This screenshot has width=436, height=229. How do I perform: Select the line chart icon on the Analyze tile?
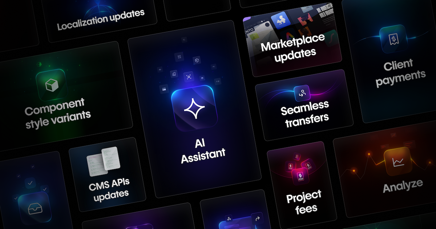[x=398, y=162]
